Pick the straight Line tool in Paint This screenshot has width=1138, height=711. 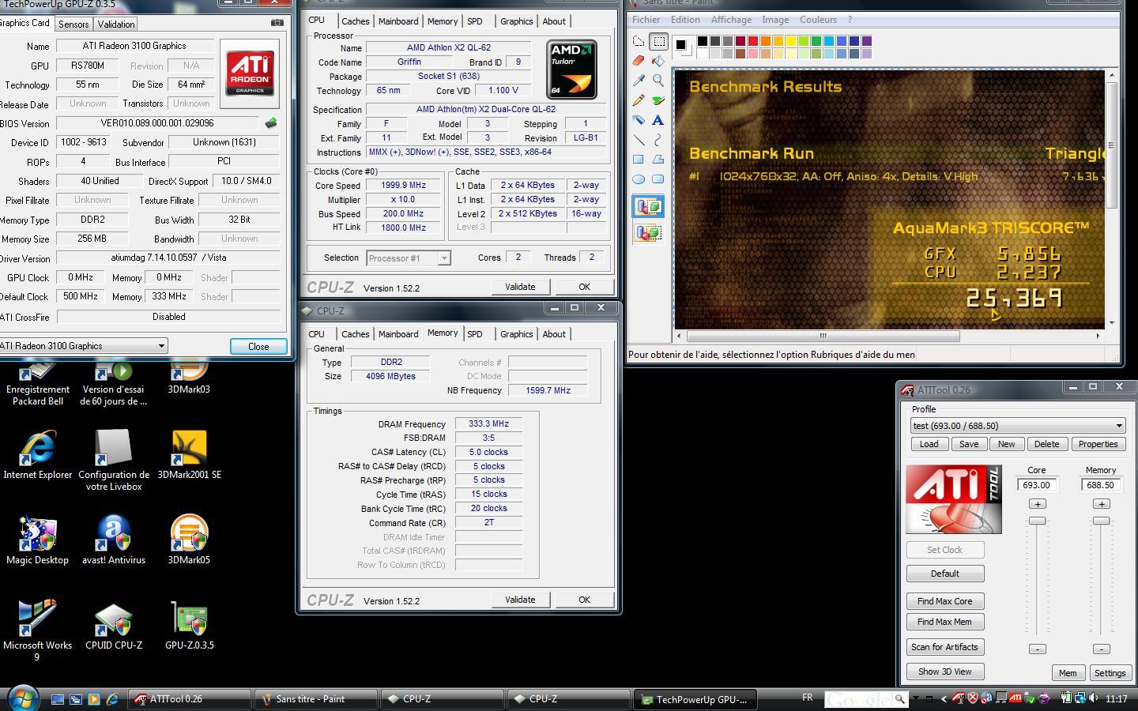[639, 140]
